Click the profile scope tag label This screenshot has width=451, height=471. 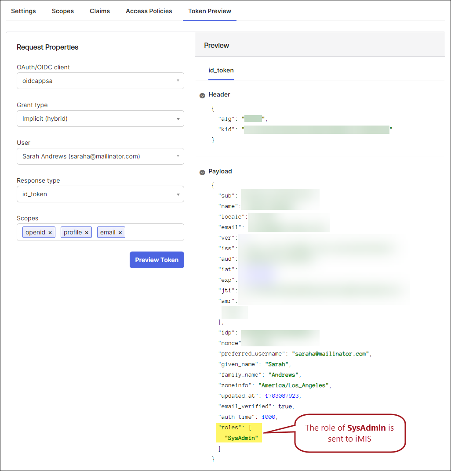click(x=73, y=233)
